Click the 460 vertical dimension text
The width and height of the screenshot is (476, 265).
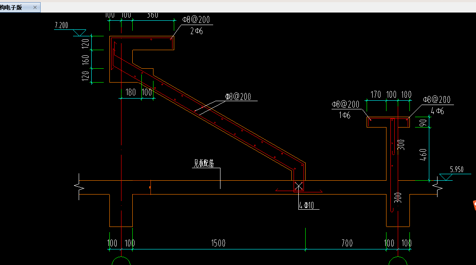coord(423,154)
